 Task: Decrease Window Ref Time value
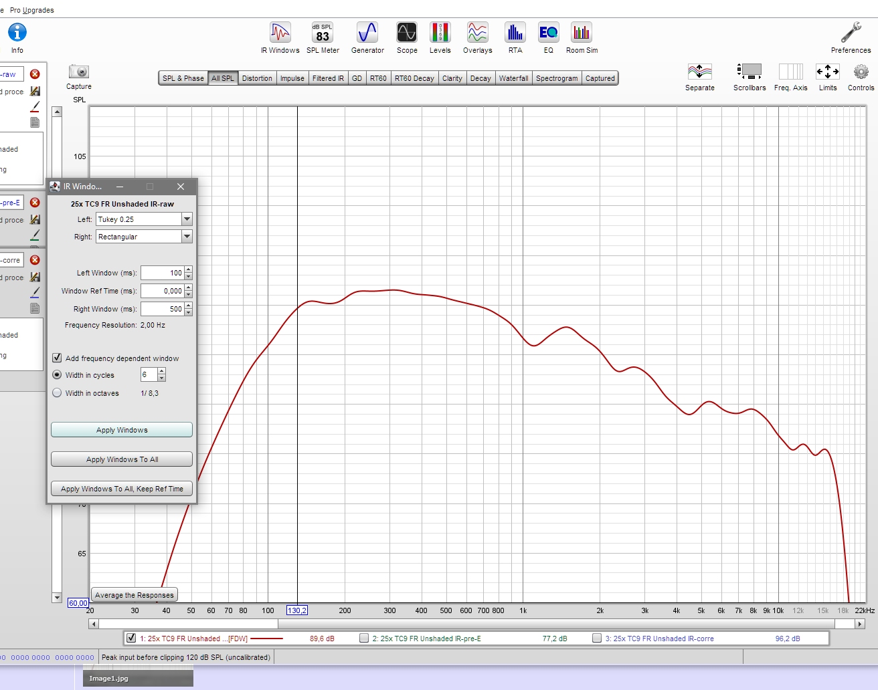click(x=189, y=294)
